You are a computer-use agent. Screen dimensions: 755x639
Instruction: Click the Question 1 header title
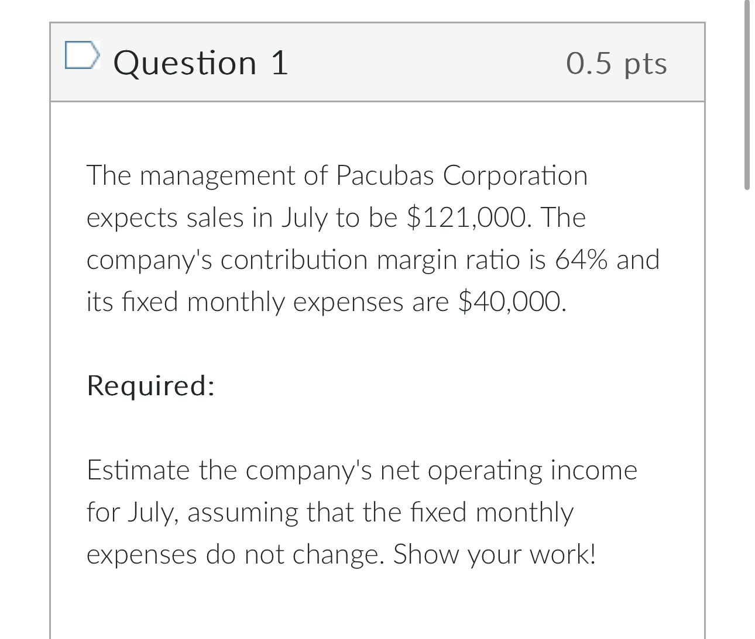coord(202,63)
